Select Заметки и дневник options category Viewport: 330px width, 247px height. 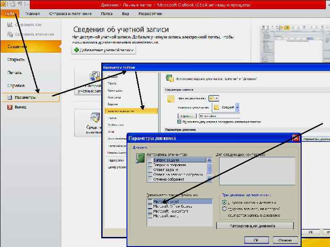131,111
